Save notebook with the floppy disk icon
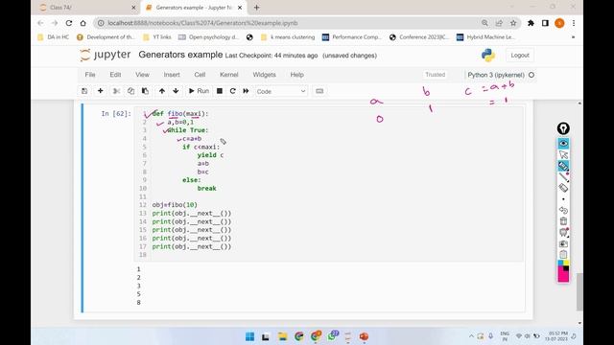Image resolution: width=614 pixels, height=345 pixels. (x=84, y=91)
